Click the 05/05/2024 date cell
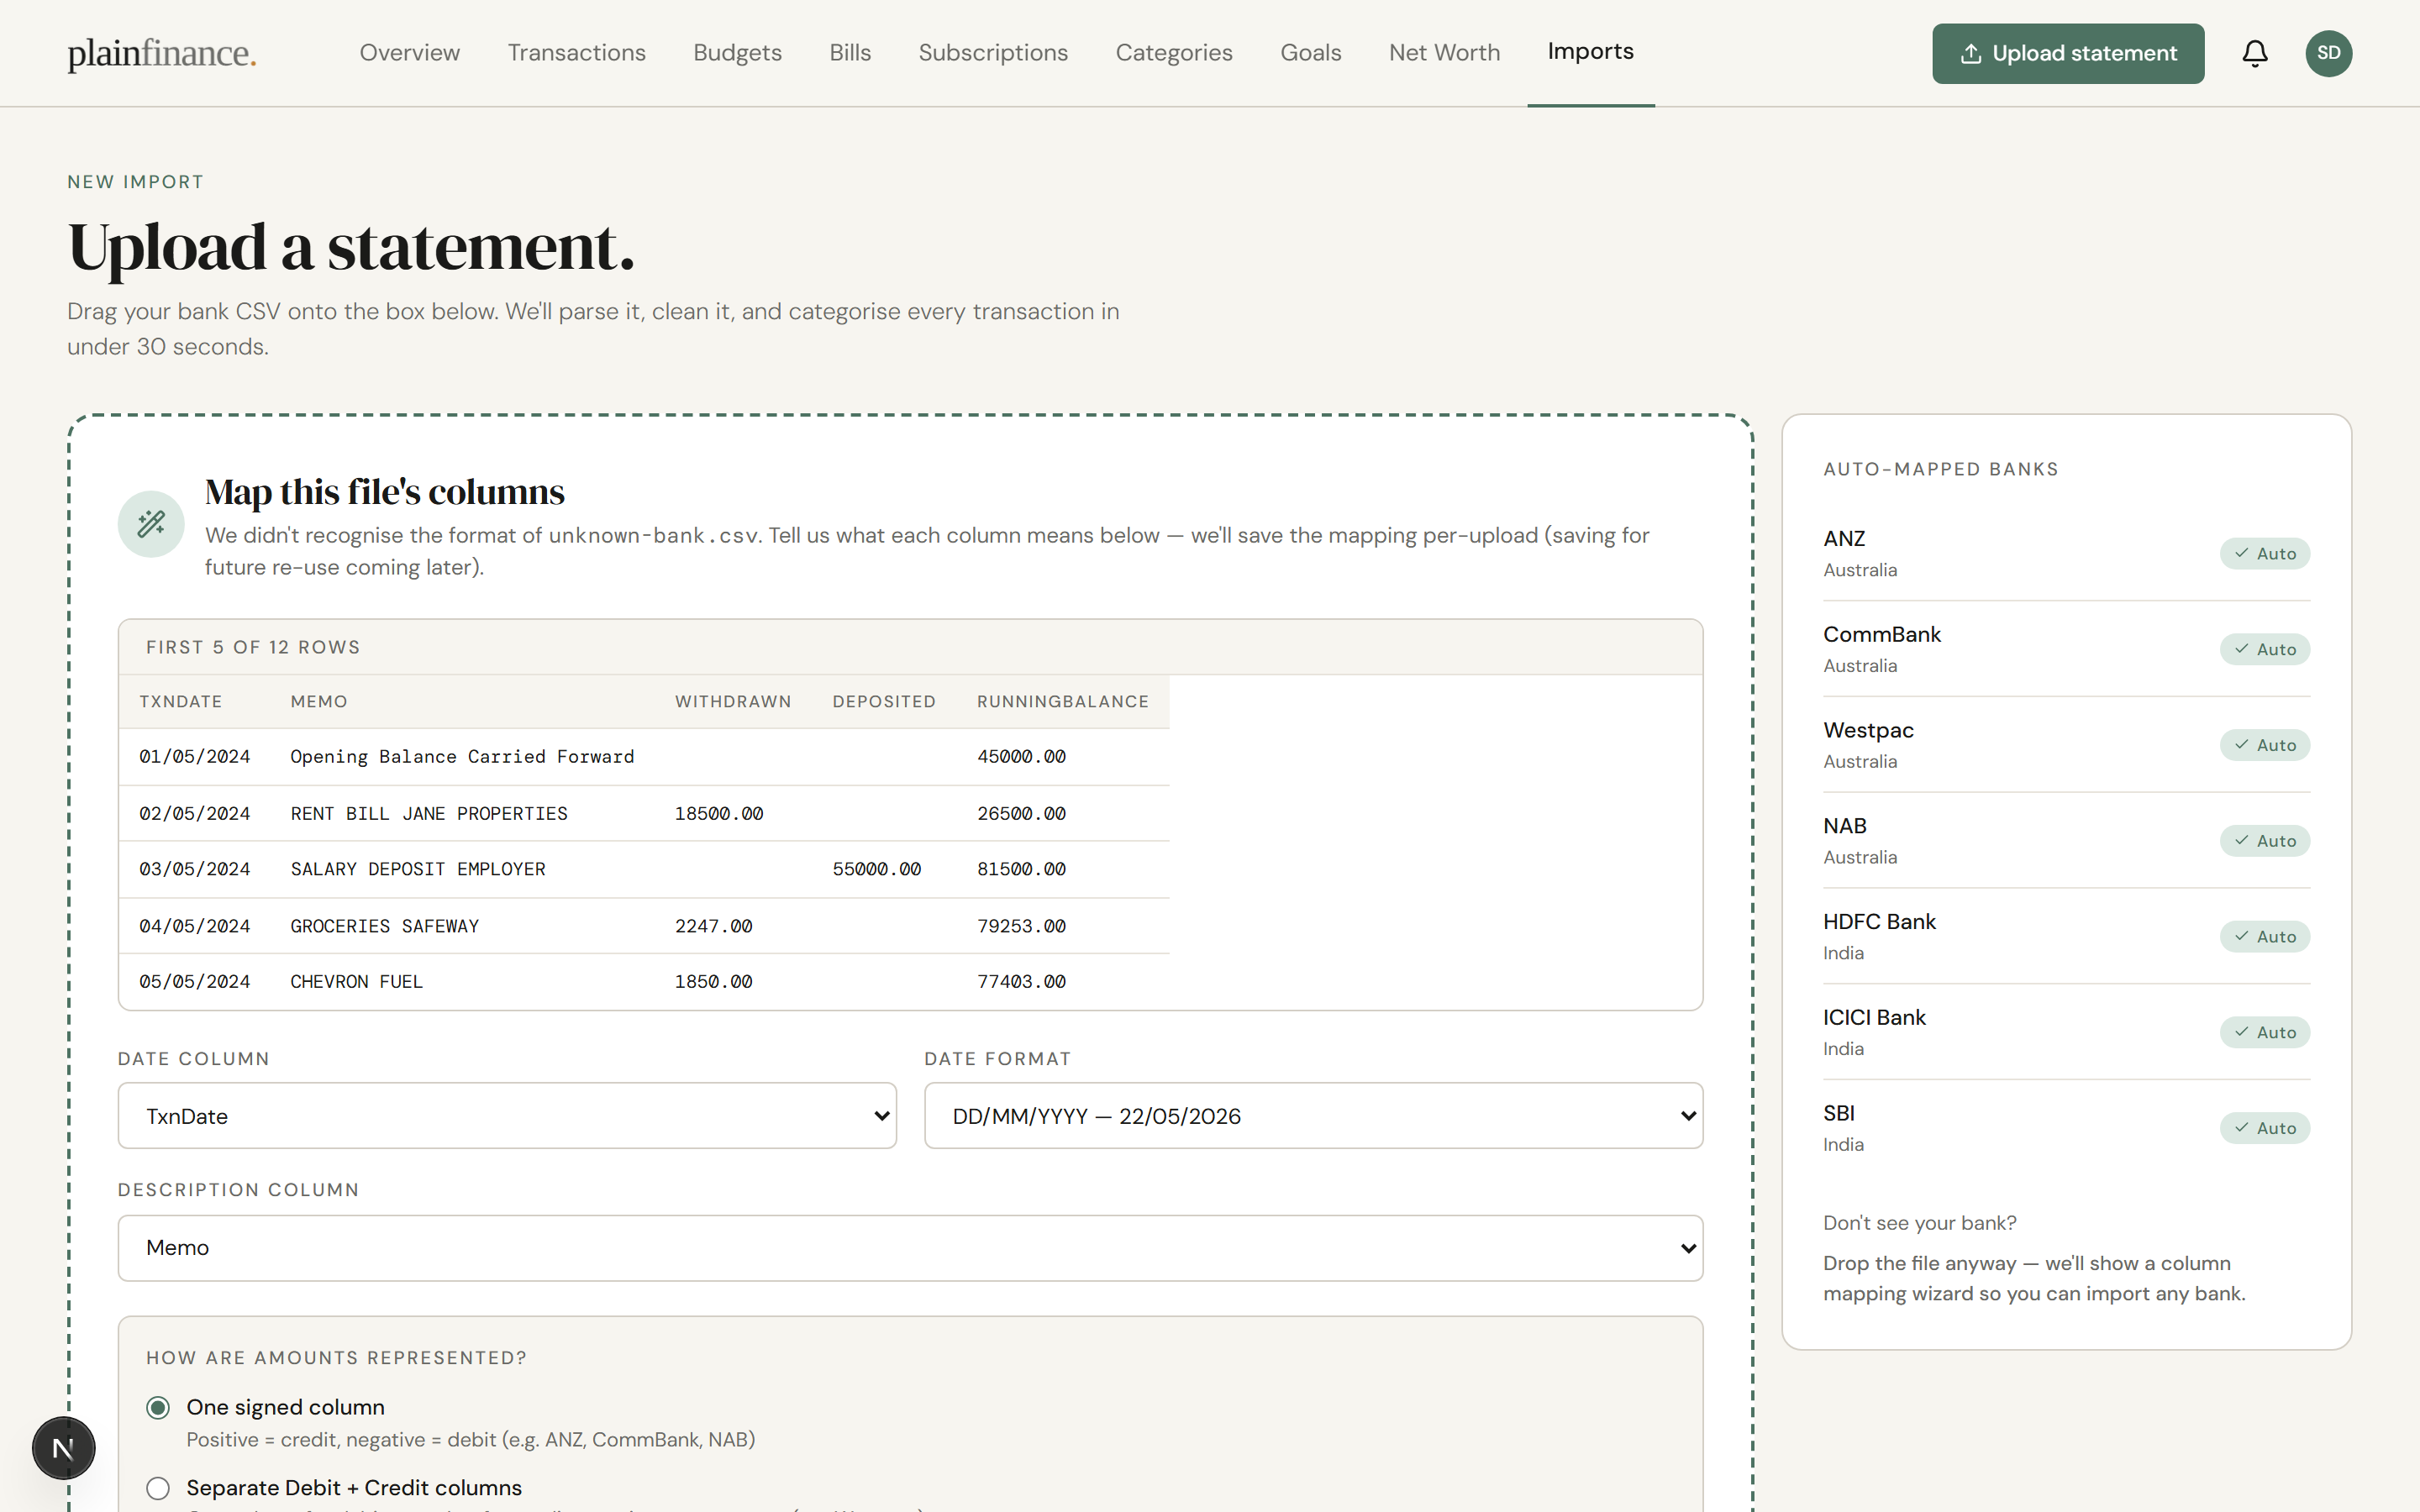The height and width of the screenshot is (1512, 2420). [x=195, y=982]
